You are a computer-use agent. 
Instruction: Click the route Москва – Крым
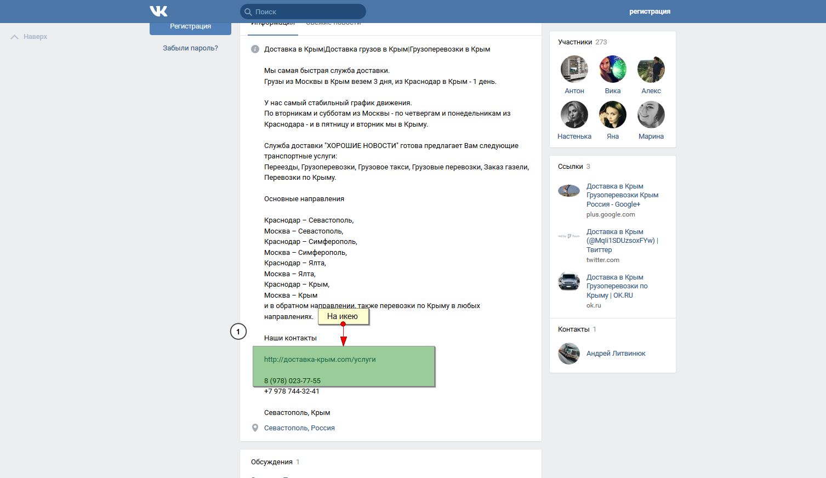[290, 295]
